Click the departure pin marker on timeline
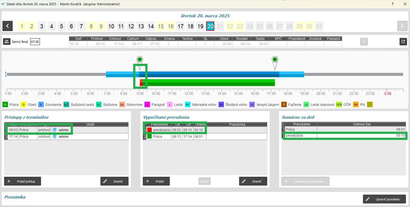The image size is (410, 207). 275,59
